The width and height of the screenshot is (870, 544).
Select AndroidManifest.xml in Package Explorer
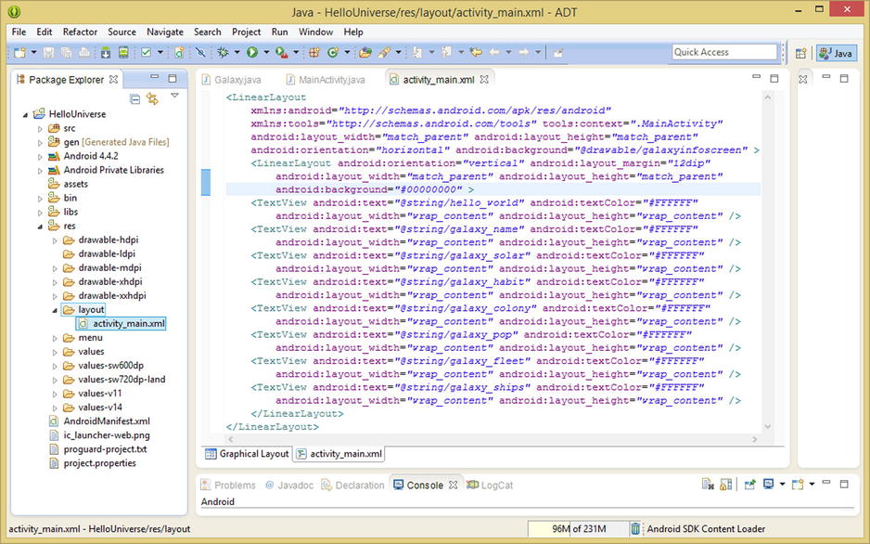pyautogui.click(x=106, y=421)
